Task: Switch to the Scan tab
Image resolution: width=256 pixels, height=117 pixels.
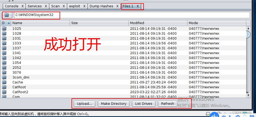Action: point(55,6)
